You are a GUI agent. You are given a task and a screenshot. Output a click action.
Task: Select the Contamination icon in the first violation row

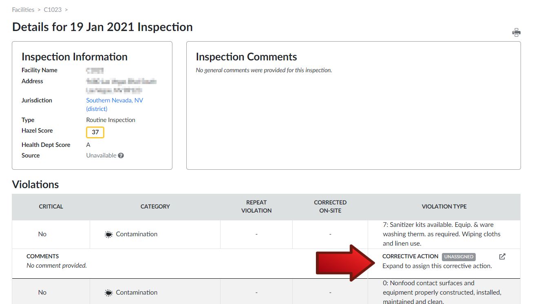(108, 234)
